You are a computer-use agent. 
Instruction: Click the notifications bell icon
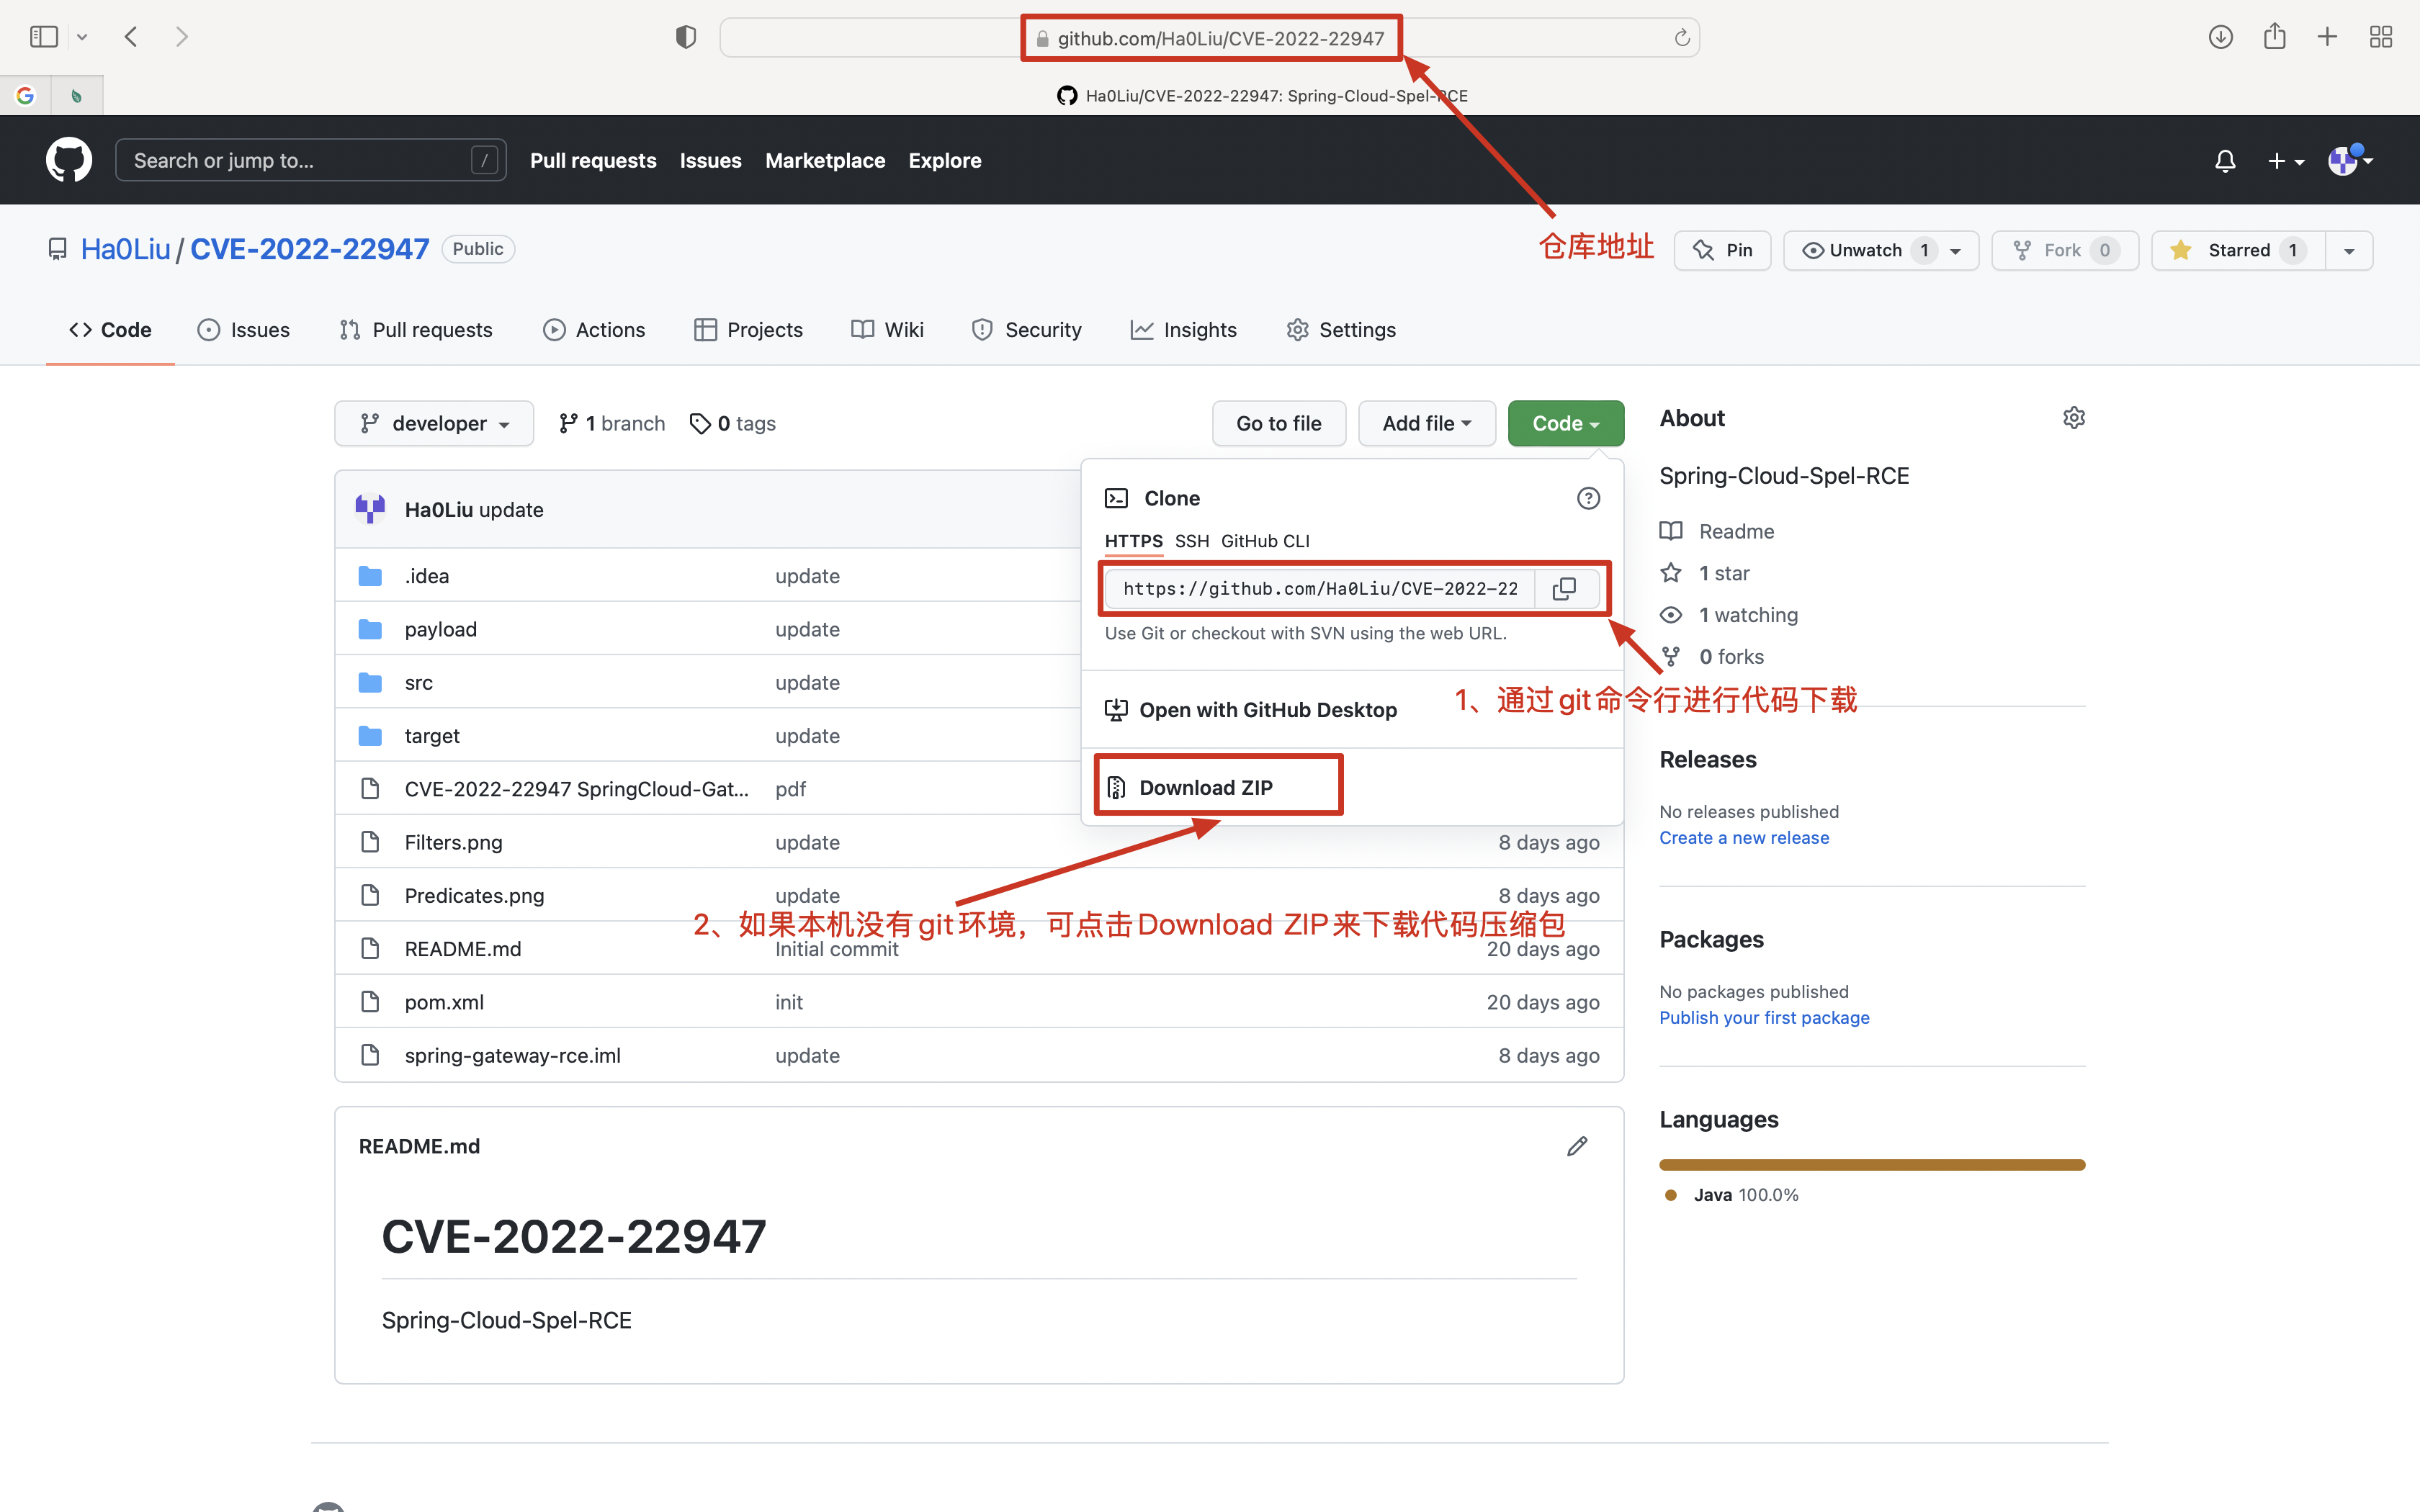(2224, 161)
